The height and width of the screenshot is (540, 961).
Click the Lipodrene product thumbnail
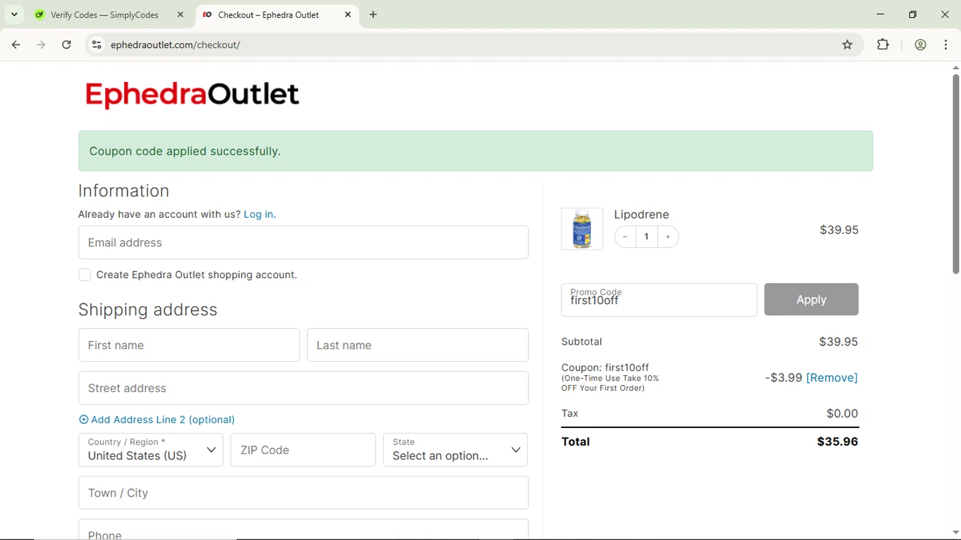point(582,229)
